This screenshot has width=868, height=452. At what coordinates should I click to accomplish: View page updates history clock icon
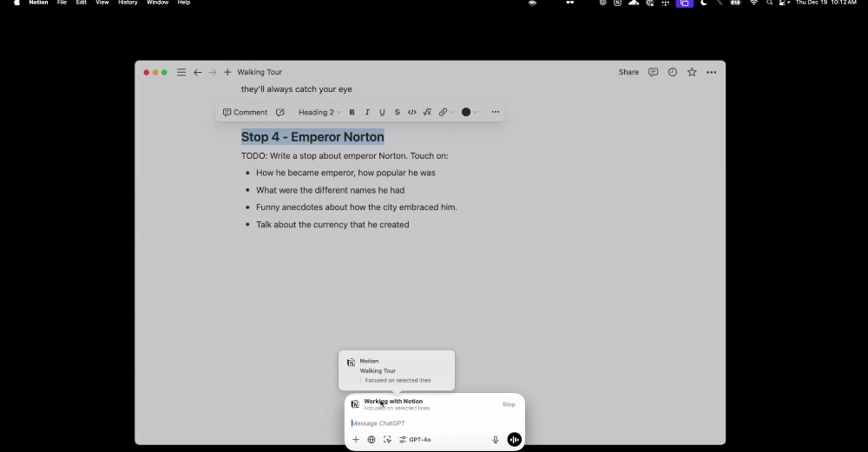(x=673, y=73)
